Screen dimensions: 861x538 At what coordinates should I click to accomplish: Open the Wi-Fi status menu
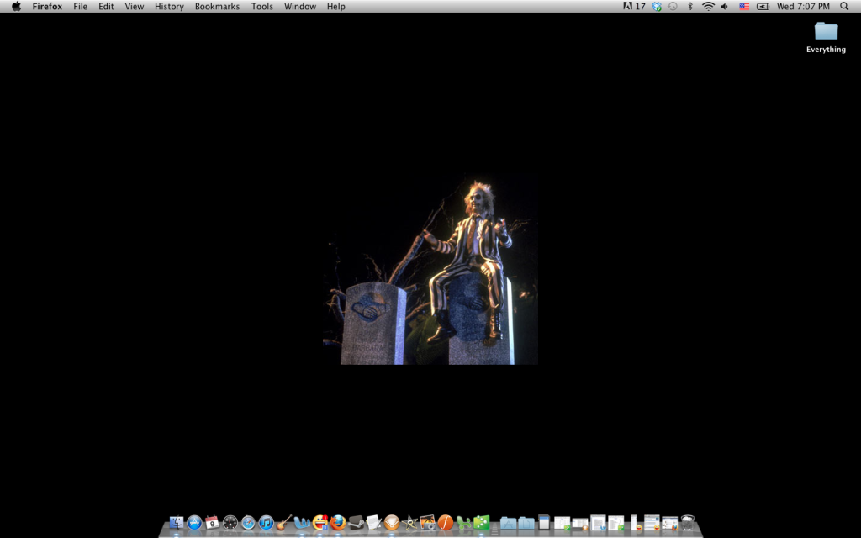708,6
